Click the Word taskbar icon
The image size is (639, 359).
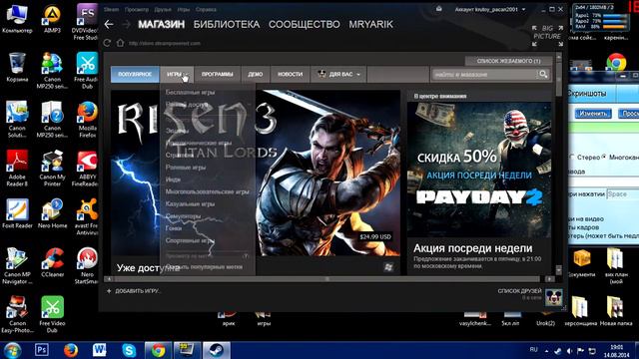(99, 350)
